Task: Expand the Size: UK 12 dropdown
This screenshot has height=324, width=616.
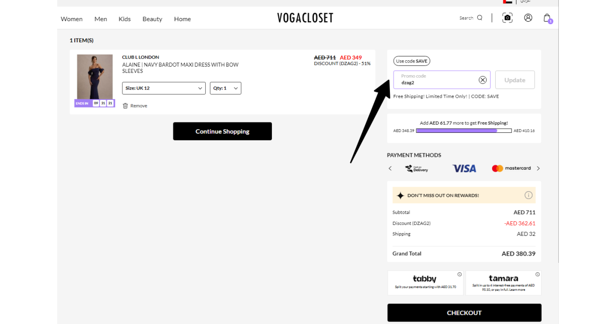Action: tap(164, 88)
